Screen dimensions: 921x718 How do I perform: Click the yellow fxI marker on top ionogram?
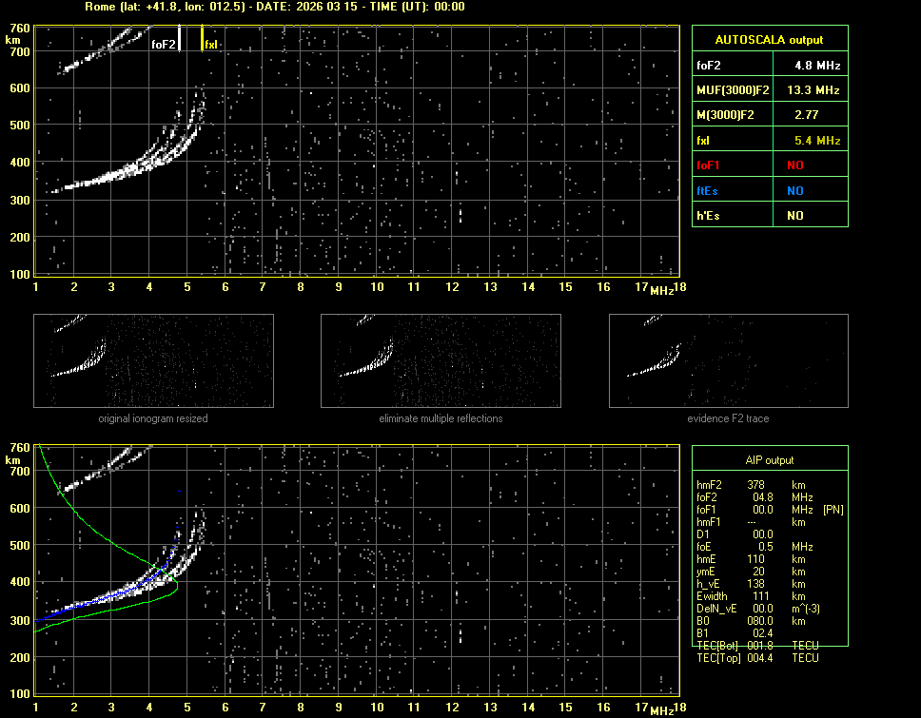click(x=203, y=38)
